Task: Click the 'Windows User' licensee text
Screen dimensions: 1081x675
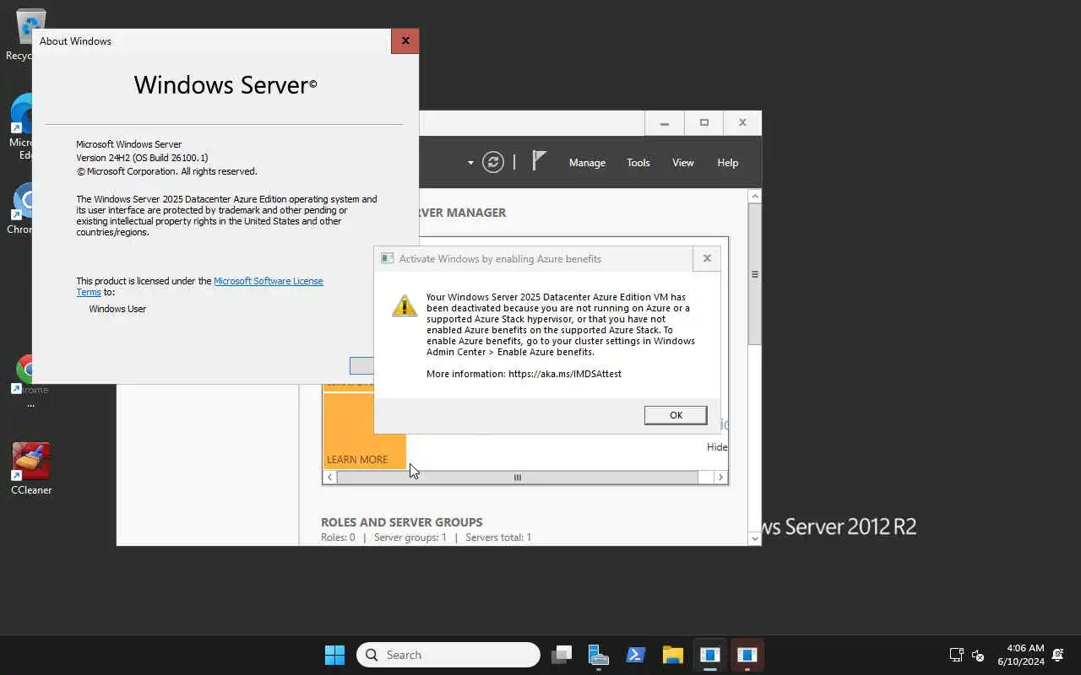Action: (117, 309)
